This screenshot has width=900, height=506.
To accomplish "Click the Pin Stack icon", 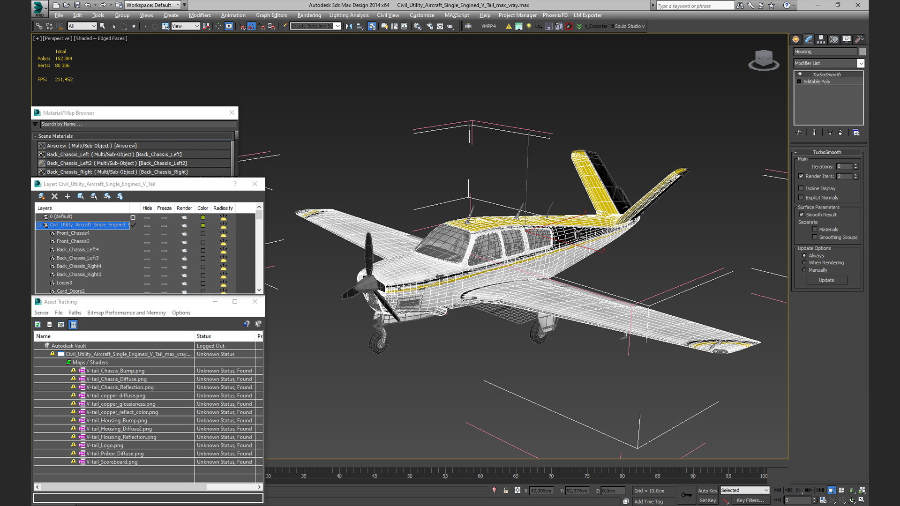I will pos(800,133).
